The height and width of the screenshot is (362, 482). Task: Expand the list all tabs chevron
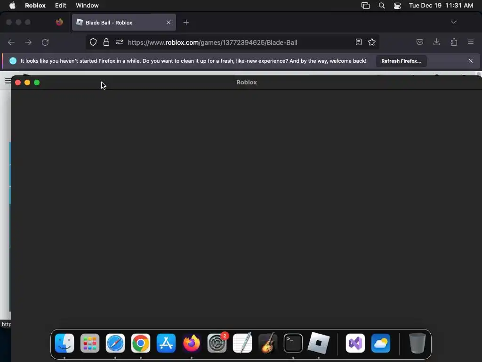pyautogui.click(x=453, y=22)
